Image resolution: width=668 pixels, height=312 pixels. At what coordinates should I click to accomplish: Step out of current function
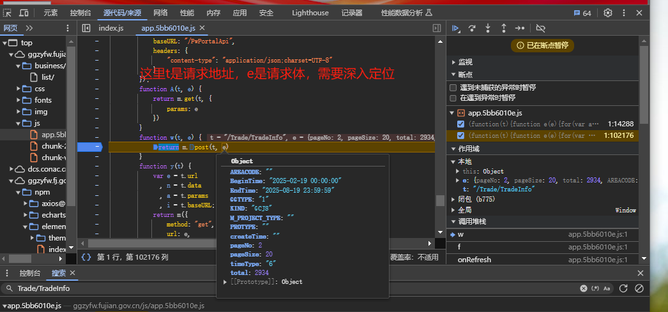pos(504,28)
